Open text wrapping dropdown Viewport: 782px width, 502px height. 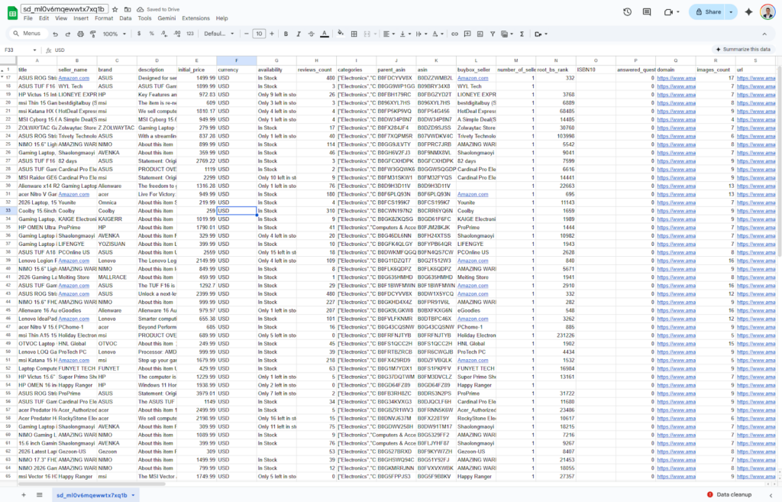pos(421,34)
